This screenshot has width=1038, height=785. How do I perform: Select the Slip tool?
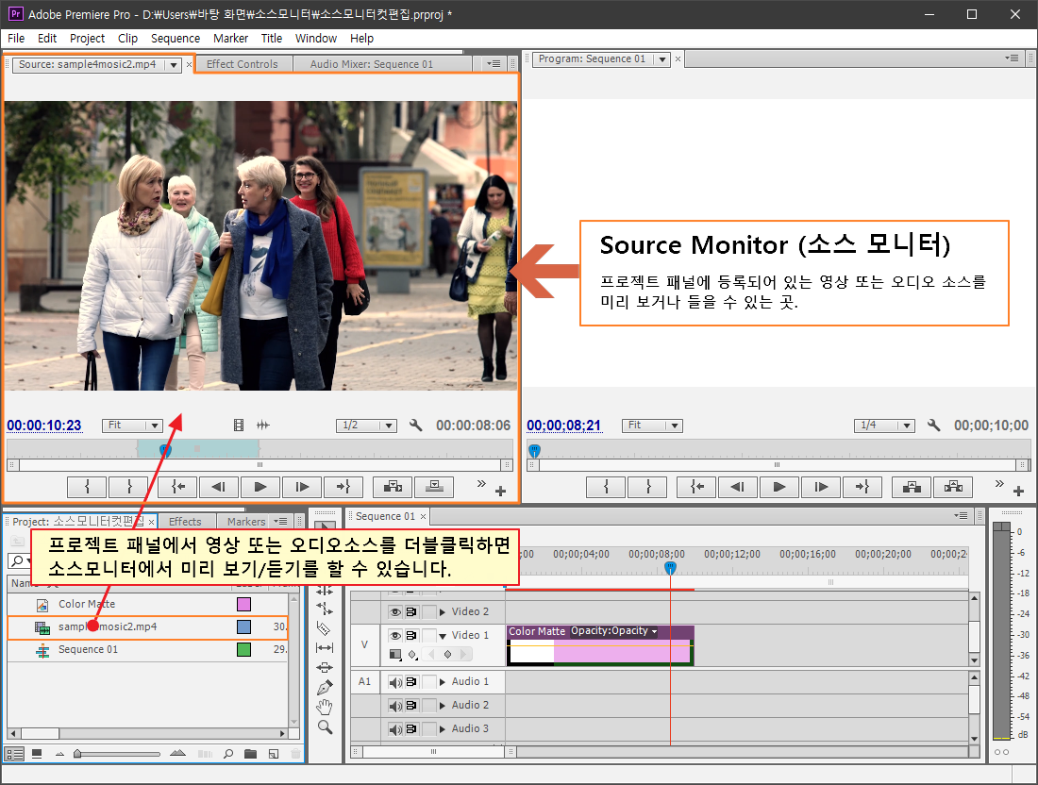point(325,648)
